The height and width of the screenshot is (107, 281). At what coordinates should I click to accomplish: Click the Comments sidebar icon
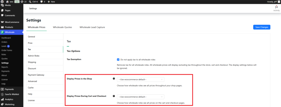[2, 15]
